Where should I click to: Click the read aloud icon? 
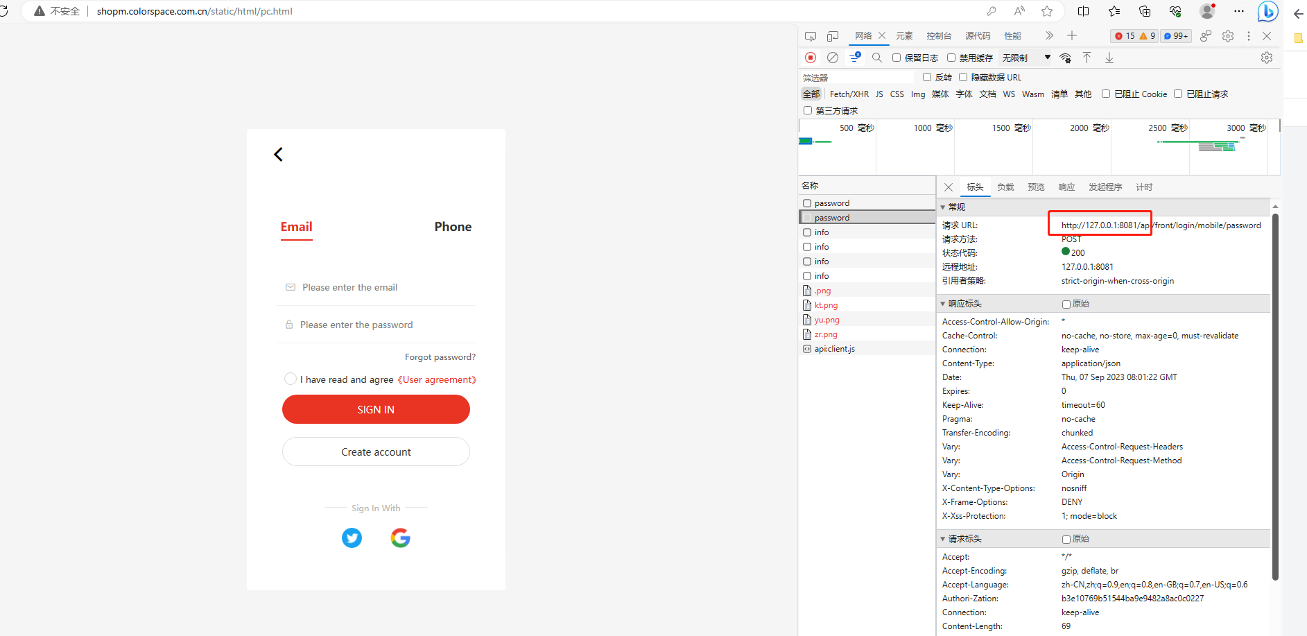(x=1019, y=11)
